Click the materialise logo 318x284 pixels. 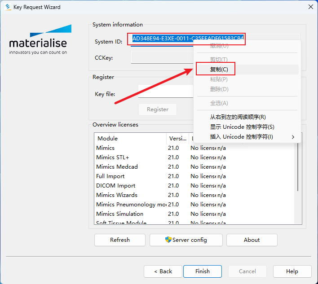point(40,39)
